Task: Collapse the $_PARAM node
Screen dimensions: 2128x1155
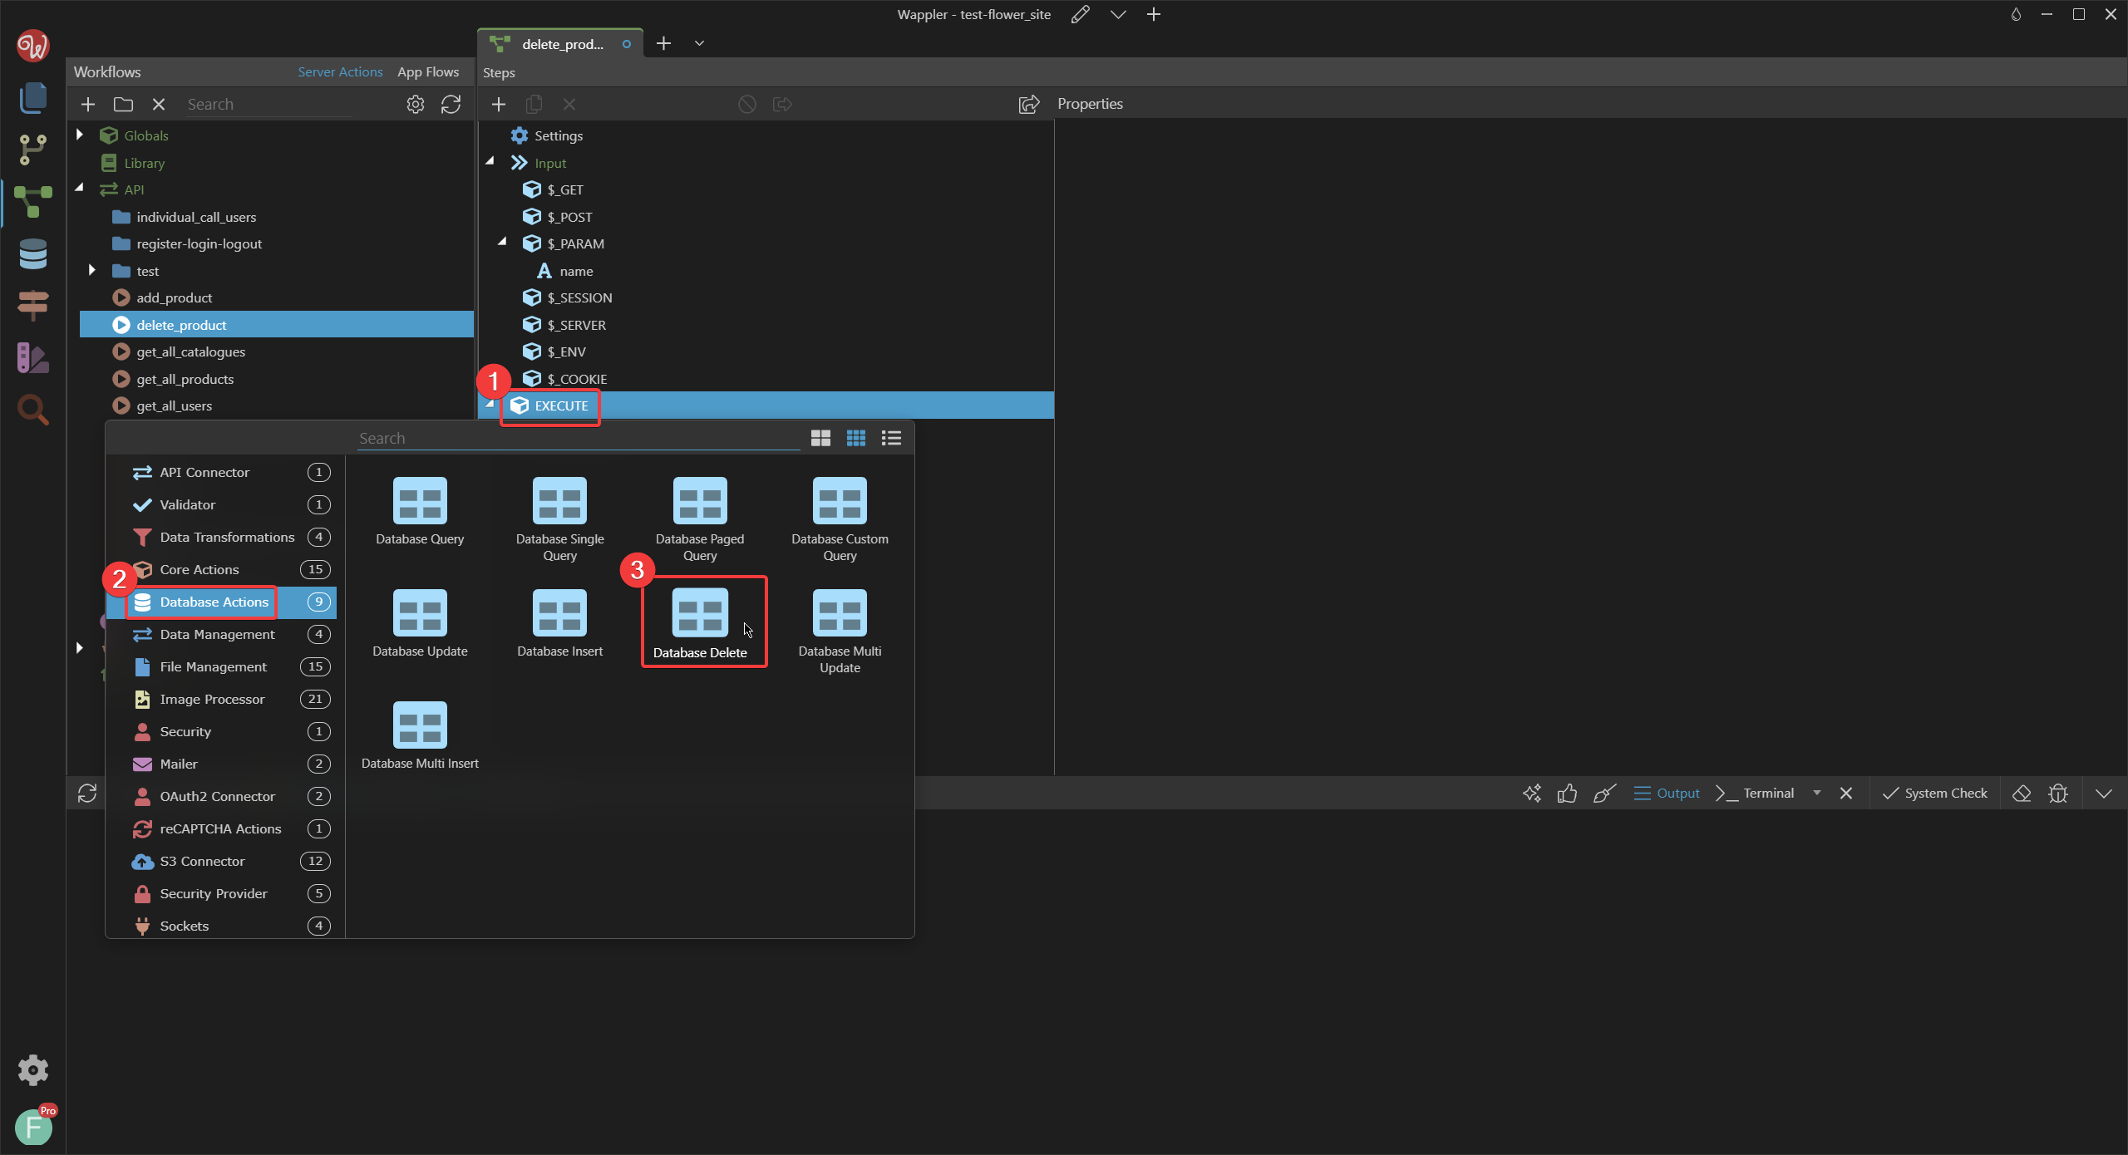Action: 503,242
